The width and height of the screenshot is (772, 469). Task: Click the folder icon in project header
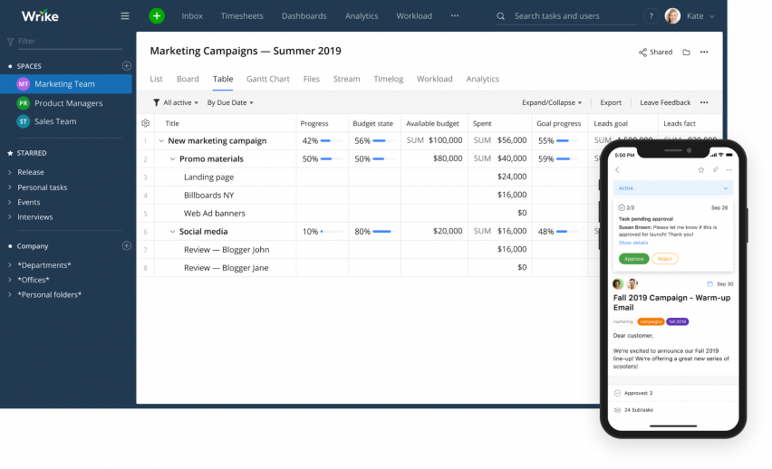686,53
